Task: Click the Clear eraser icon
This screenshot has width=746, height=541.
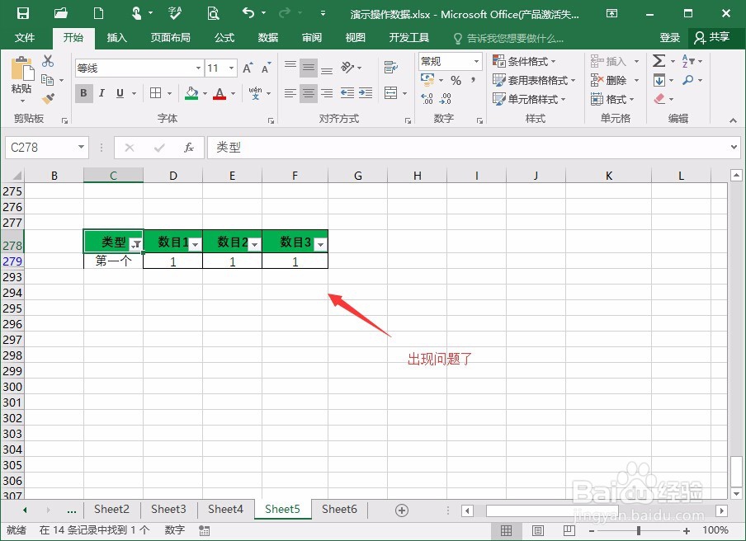Action: [x=659, y=99]
